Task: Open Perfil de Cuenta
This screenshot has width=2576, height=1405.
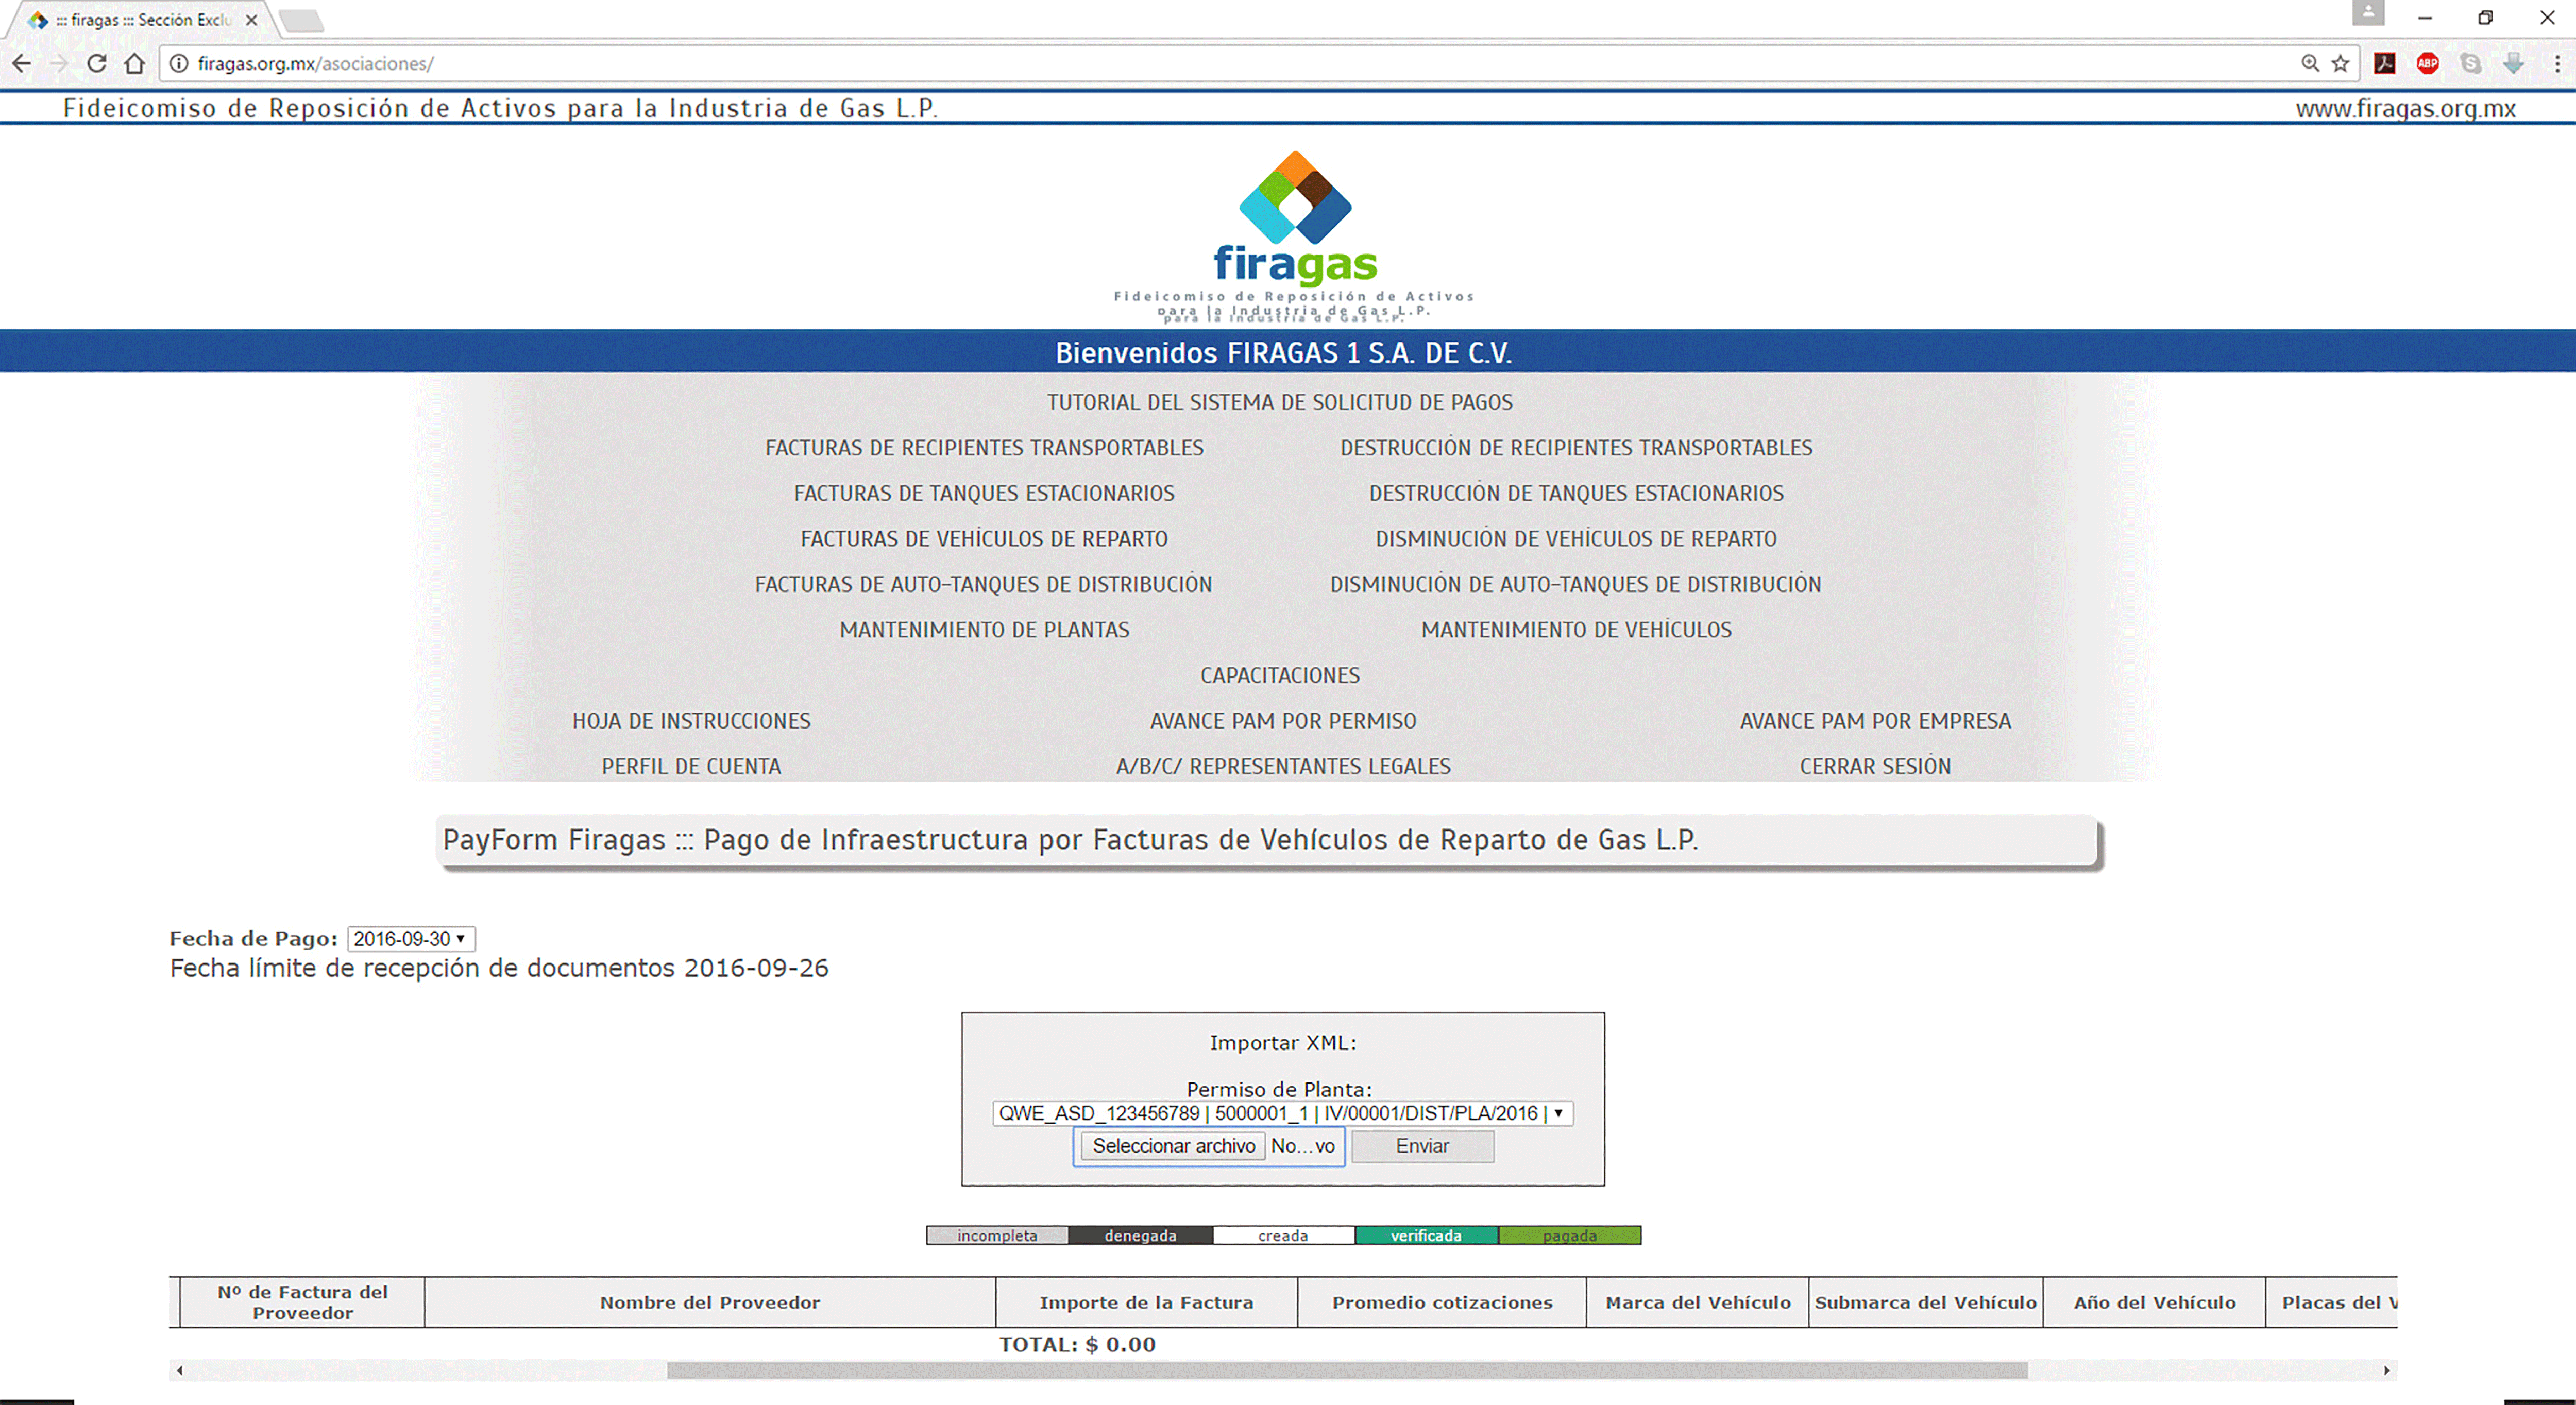Action: point(691,766)
